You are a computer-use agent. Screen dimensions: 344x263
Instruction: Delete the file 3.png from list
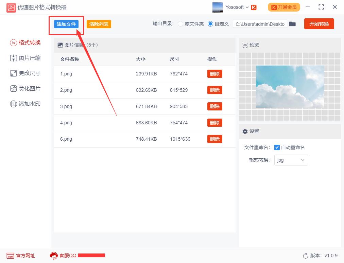click(214, 106)
